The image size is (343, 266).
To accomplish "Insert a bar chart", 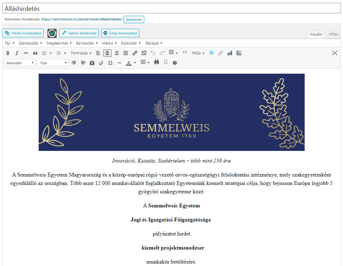I will pos(230,53).
